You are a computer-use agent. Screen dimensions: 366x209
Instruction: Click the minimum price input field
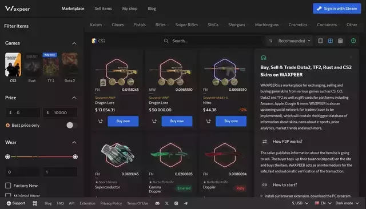point(23,112)
